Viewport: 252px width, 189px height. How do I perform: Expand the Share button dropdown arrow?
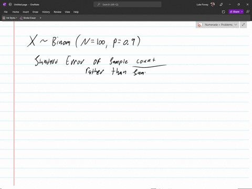[x=242, y=12]
